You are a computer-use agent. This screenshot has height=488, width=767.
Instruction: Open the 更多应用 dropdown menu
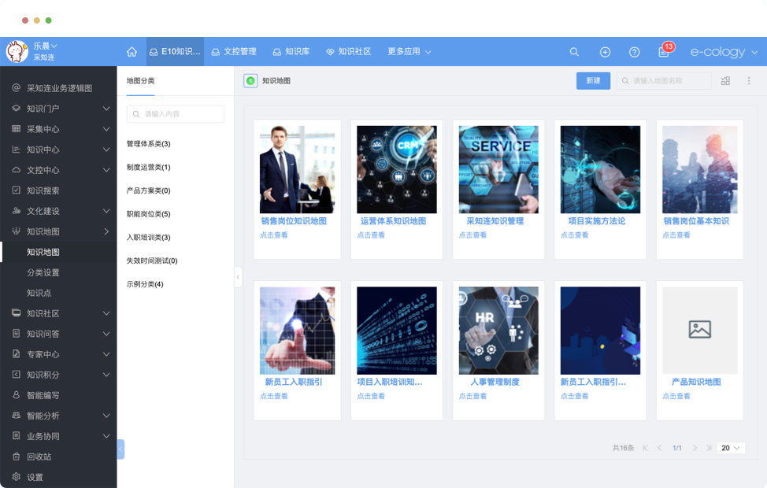tap(409, 52)
